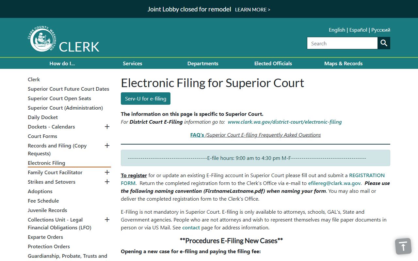418x261 pixels.
Task: Open the LEARN MORE banner link
Action: pos(252,9)
